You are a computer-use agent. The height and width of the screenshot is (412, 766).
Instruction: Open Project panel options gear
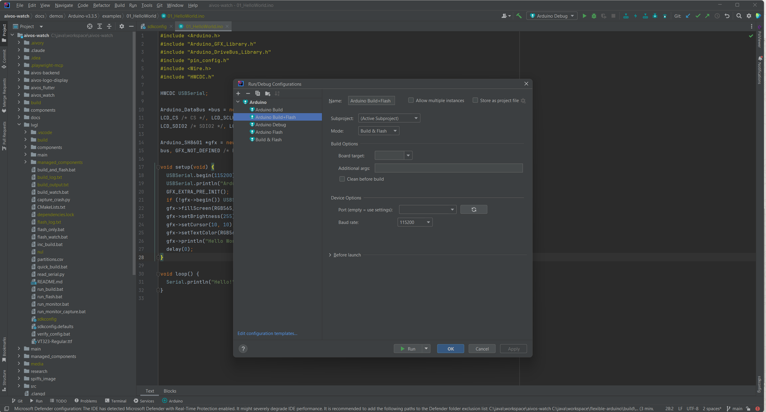(122, 26)
